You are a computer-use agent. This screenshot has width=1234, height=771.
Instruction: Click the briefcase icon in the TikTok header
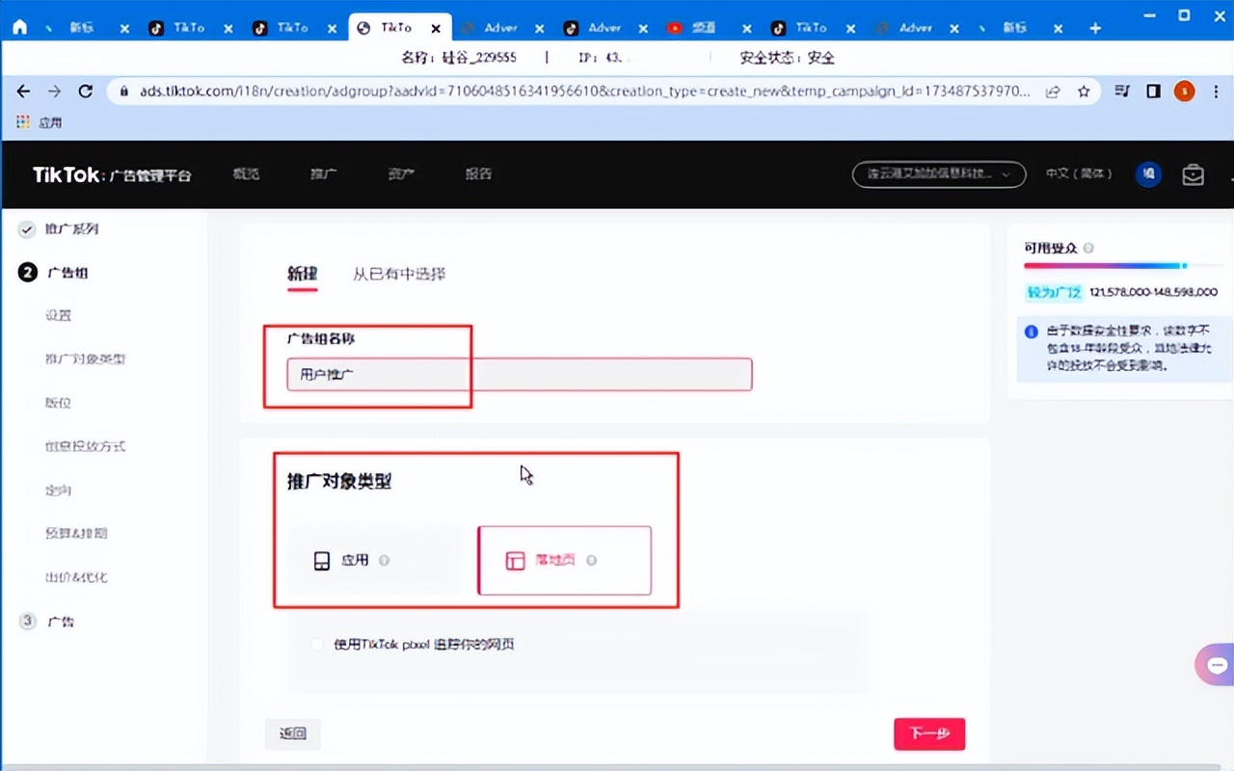1193,174
